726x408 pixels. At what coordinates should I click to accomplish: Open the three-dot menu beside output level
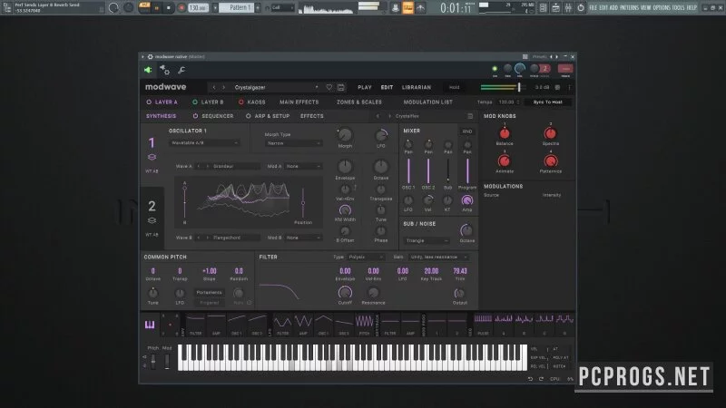coord(569,87)
